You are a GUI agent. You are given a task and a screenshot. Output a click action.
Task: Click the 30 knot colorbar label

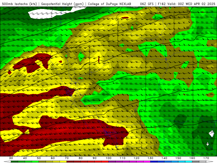[x=11, y=158]
